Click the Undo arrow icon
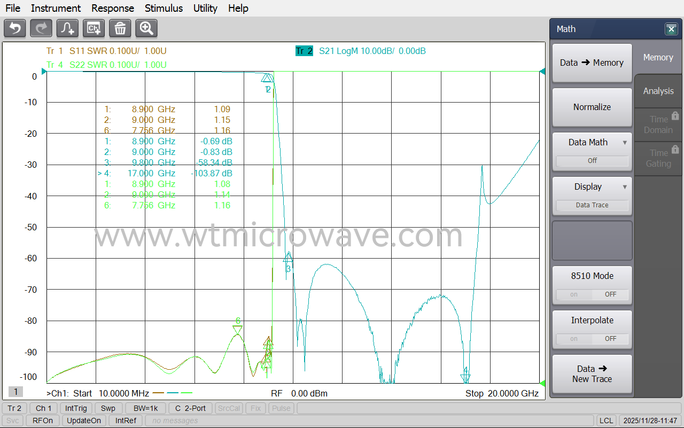This screenshot has height=428, width=684. [x=15, y=28]
